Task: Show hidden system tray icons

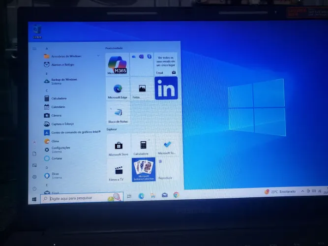Action: click(302, 191)
